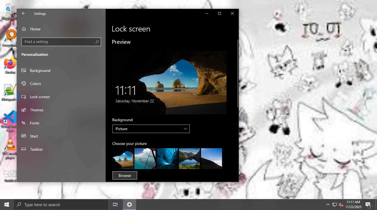Open the taskbar clock and date

pyautogui.click(x=353, y=205)
